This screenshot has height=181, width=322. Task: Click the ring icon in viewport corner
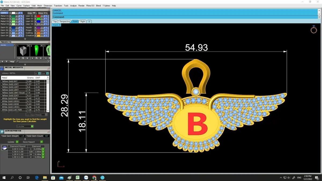click(x=314, y=29)
